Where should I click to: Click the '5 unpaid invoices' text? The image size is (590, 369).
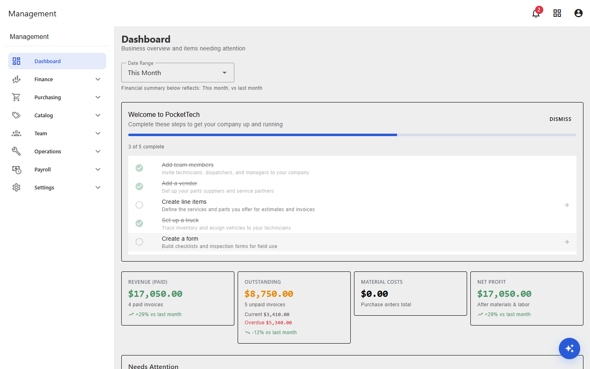265,305
